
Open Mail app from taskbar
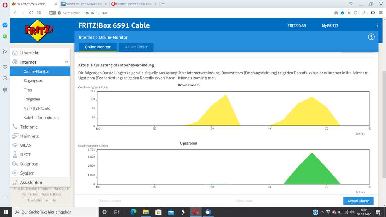point(171,212)
